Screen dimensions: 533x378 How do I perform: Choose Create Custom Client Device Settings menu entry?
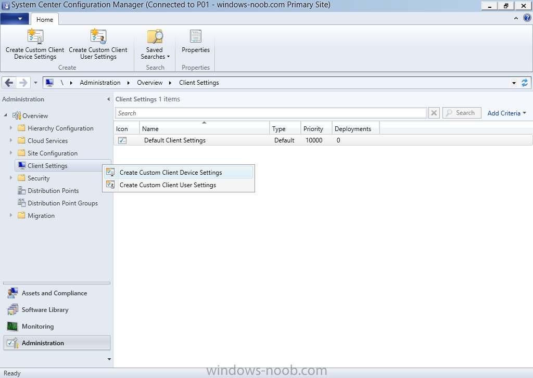(179, 172)
